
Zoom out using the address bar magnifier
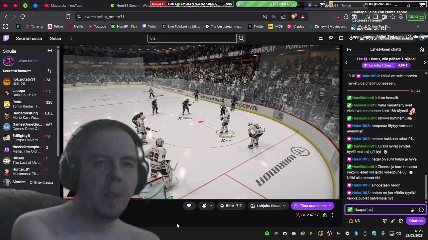[274, 17]
